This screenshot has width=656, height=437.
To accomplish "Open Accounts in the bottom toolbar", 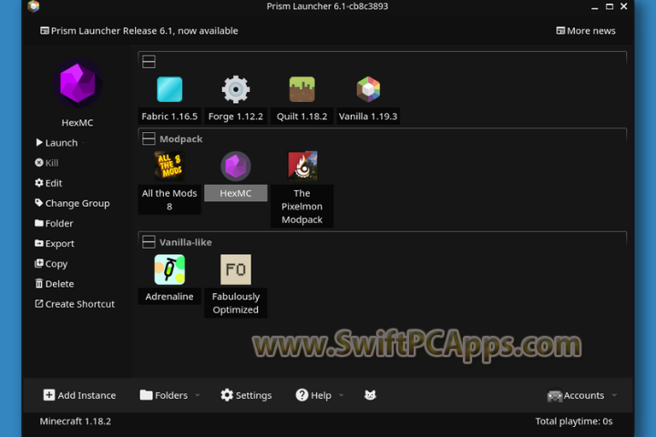I will click(576, 395).
